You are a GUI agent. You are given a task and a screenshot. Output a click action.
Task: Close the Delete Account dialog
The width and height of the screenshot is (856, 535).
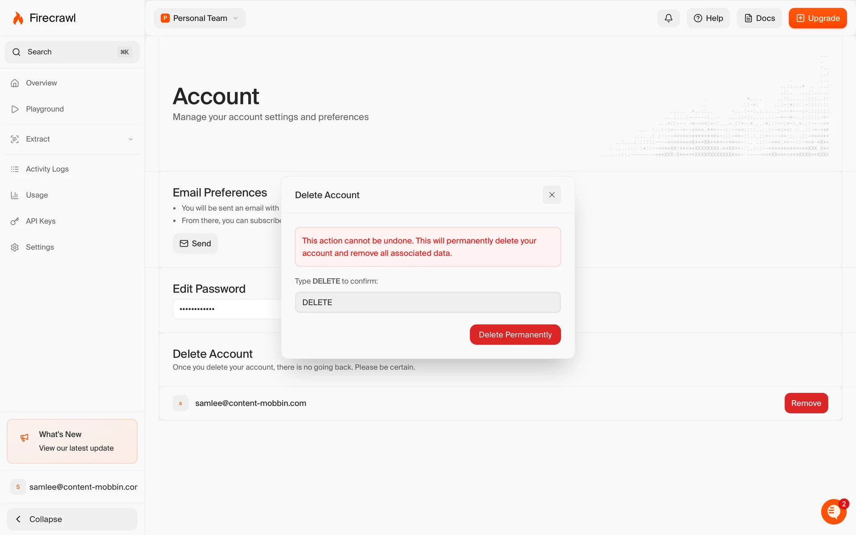[x=551, y=195]
